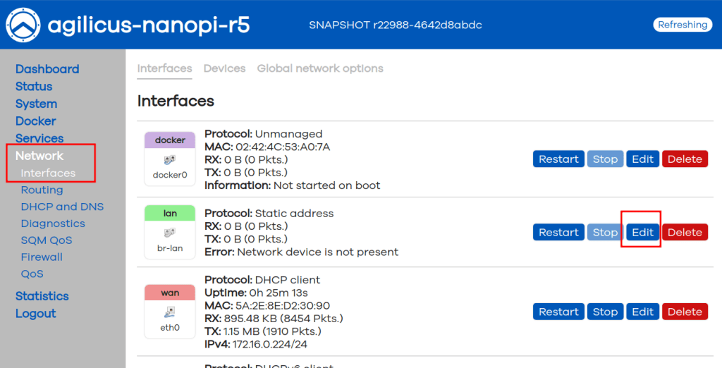722x368 pixels.
Task: Click the br-lan bridge device icon
Action: (x=170, y=233)
